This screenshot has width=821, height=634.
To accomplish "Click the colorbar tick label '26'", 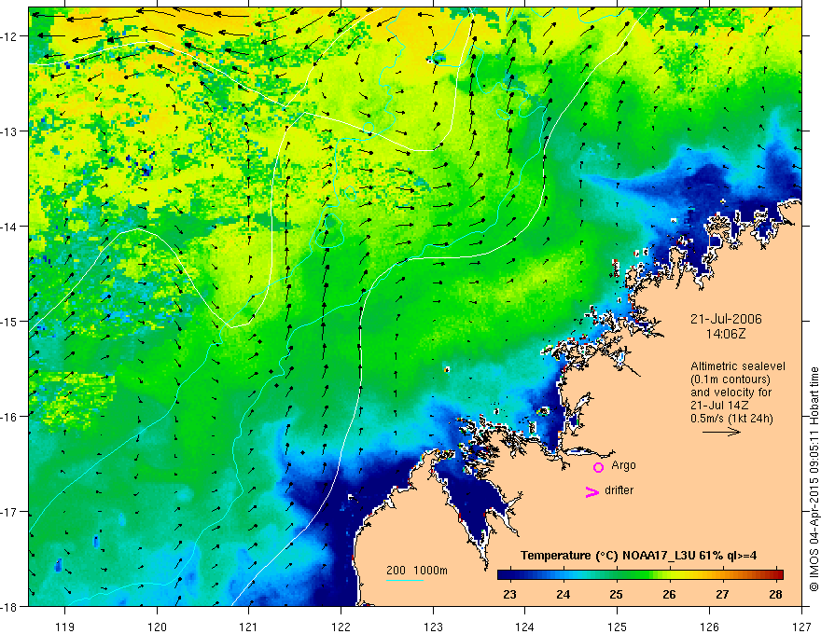I will 669,594.
